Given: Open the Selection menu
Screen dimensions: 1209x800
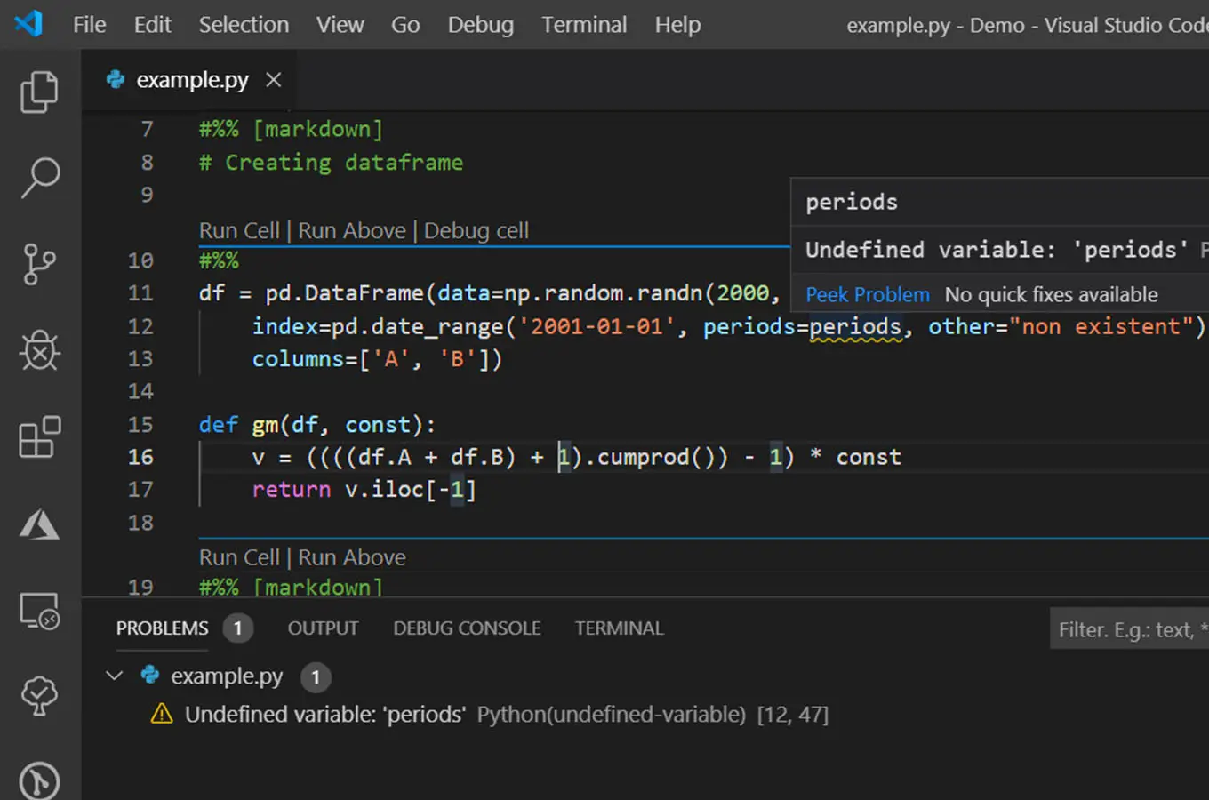Looking at the screenshot, I should 244,25.
